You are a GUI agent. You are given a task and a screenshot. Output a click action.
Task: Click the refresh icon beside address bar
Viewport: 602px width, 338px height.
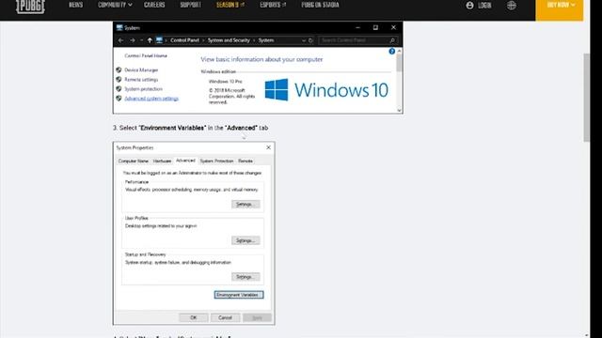coord(310,40)
